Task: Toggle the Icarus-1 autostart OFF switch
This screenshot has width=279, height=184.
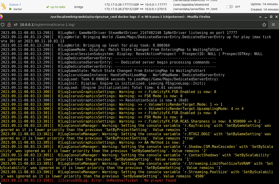Action: click(230, 7)
